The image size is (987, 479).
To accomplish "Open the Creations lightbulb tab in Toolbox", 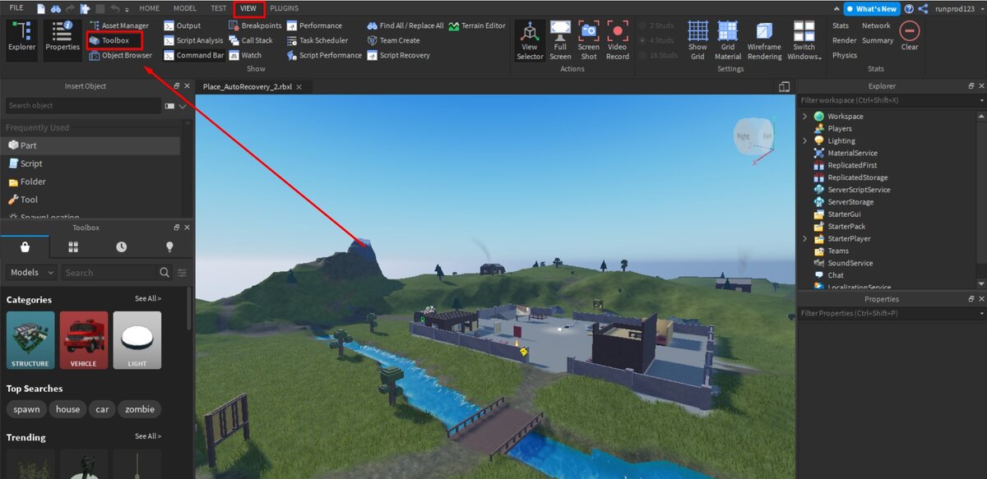I will tap(169, 246).
